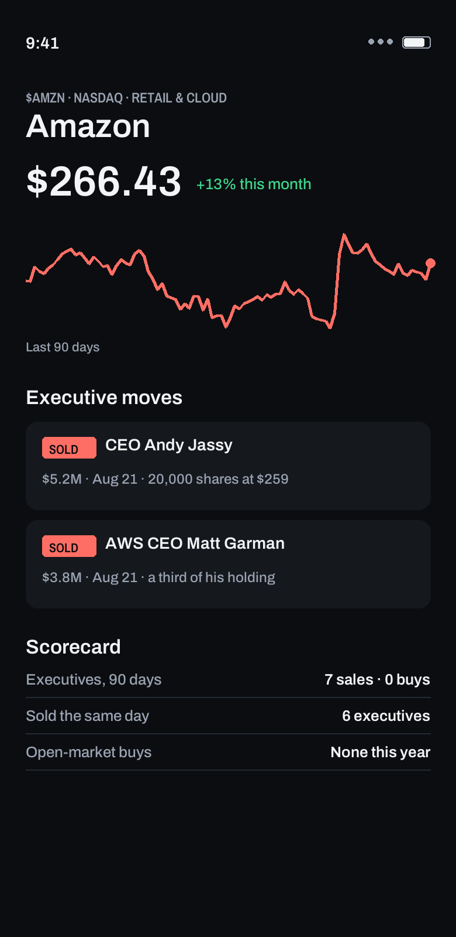The height and width of the screenshot is (937, 456).
Task: Open the AWS CEO Matt Garman sale card
Action: (x=228, y=564)
